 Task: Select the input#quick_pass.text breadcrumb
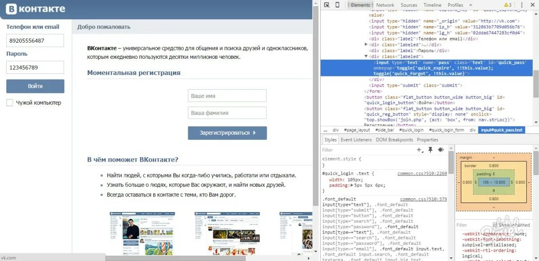(x=502, y=130)
